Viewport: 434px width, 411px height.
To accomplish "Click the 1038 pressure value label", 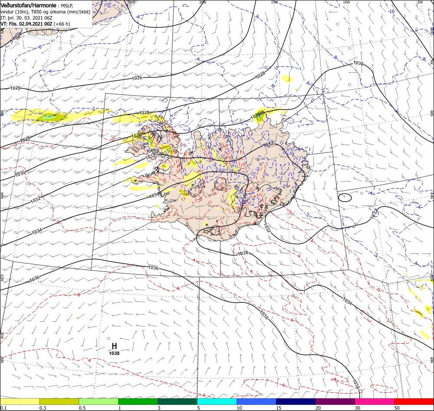I will point(114,353).
